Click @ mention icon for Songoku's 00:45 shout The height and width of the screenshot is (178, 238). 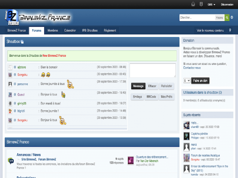tap(15, 75)
